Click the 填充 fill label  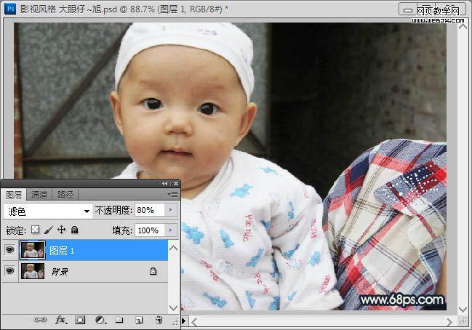tap(122, 230)
